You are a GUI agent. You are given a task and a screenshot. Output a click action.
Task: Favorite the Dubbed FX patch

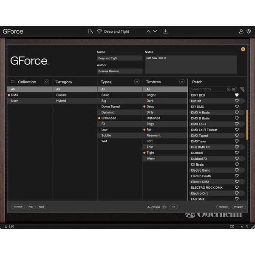237,159
